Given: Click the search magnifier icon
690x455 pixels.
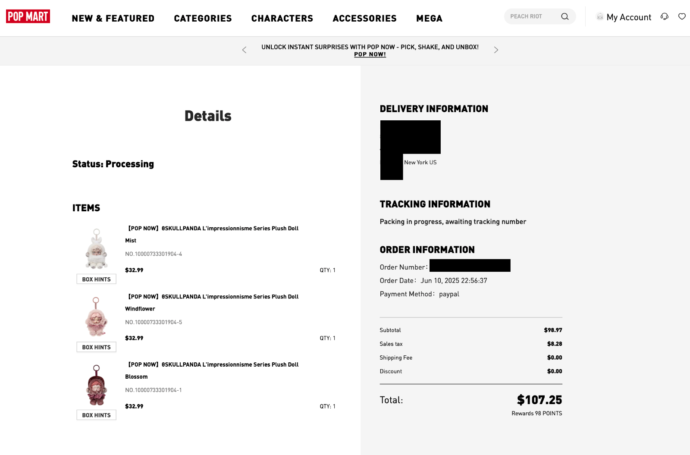Looking at the screenshot, I should click(565, 16).
